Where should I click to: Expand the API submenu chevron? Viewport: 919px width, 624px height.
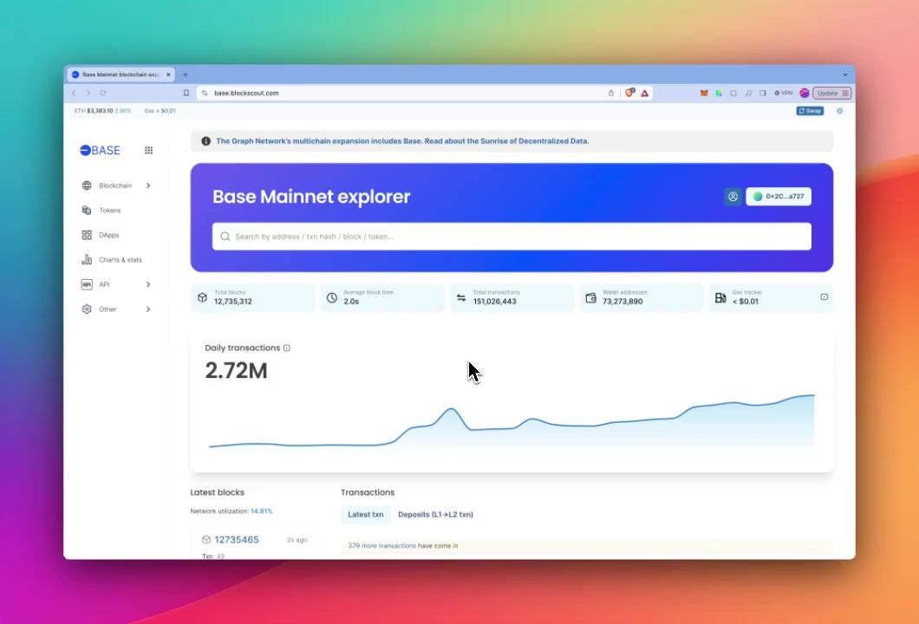coord(148,284)
